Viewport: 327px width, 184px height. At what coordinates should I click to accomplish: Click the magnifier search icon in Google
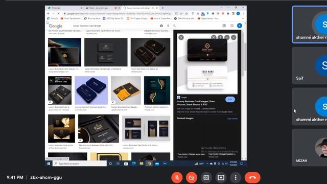[175, 26]
